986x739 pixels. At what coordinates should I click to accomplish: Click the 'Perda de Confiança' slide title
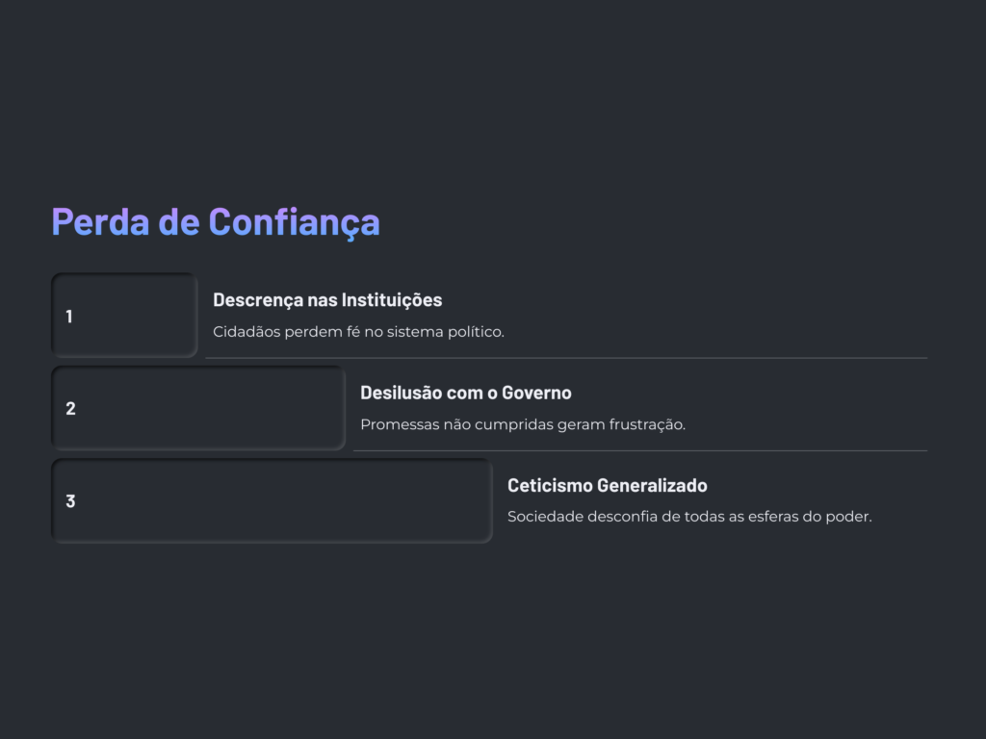pos(216,222)
